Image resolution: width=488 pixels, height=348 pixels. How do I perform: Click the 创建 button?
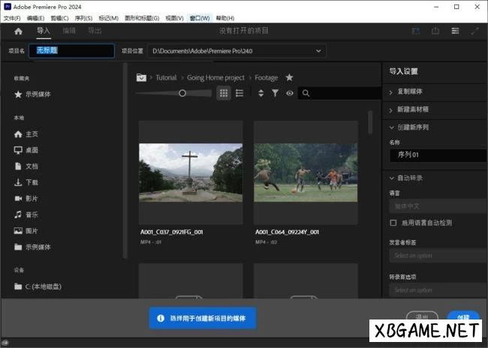pyautogui.click(x=462, y=316)
